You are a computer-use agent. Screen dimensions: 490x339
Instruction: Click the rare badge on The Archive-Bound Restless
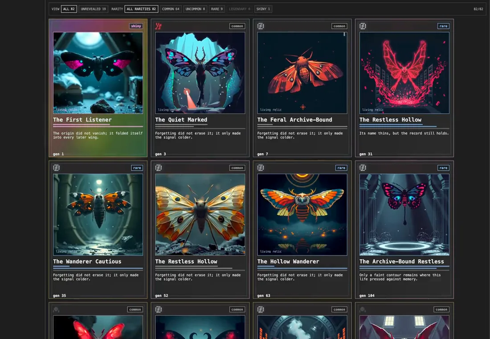coord(443,168)
